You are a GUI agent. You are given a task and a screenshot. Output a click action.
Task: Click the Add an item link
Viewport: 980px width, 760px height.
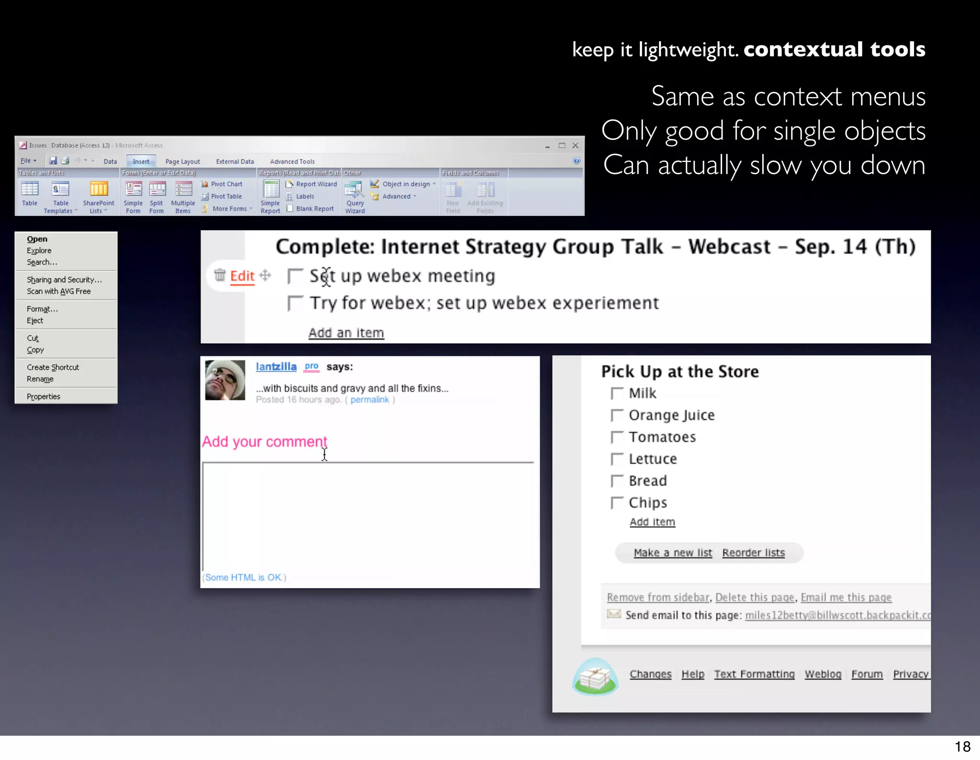click(x=346, y=333)
